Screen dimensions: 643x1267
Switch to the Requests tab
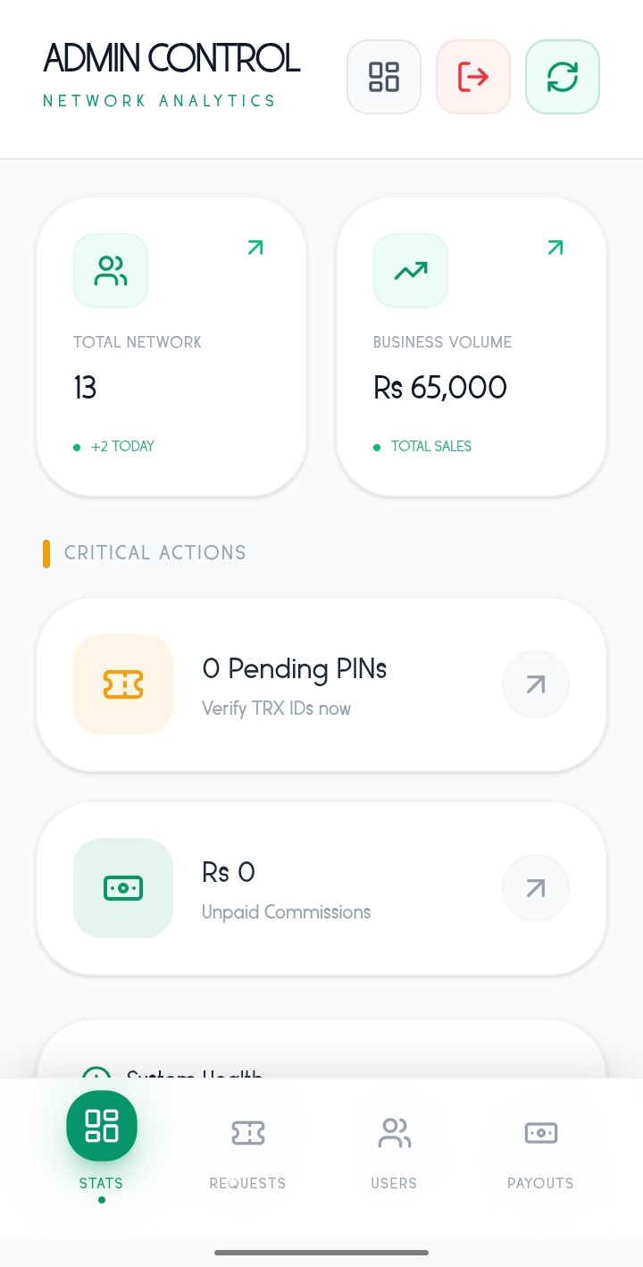point(247,1148)
